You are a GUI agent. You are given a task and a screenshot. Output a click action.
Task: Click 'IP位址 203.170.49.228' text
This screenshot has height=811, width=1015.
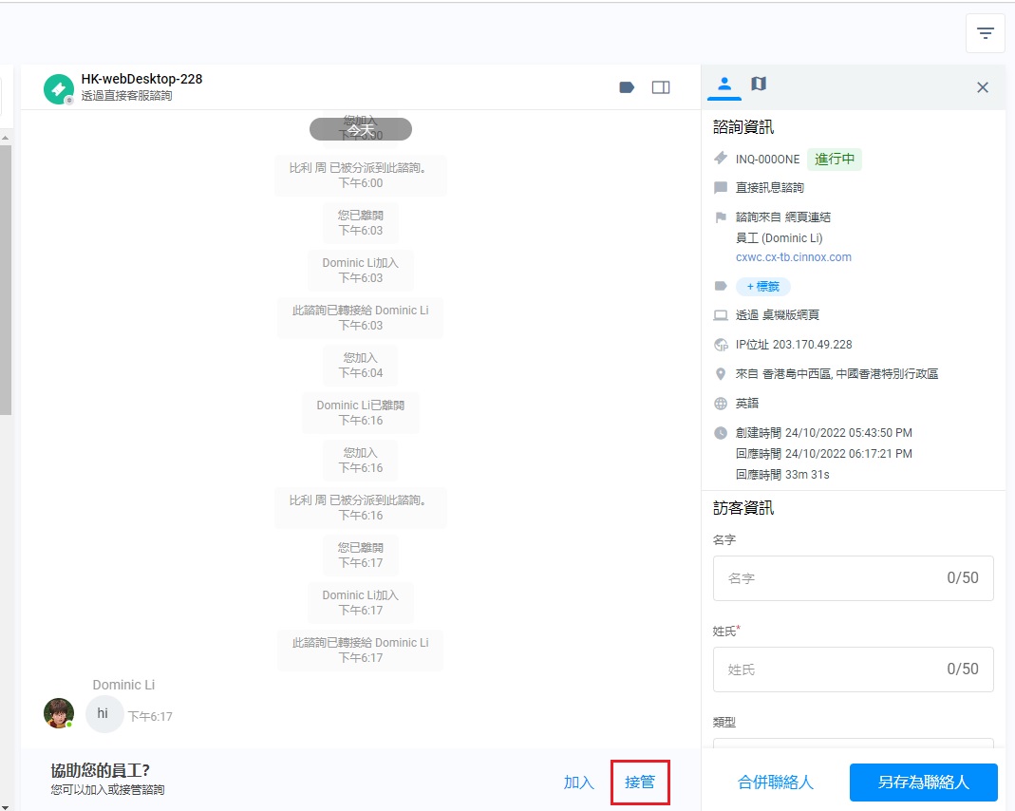click(x=794, y=345)
